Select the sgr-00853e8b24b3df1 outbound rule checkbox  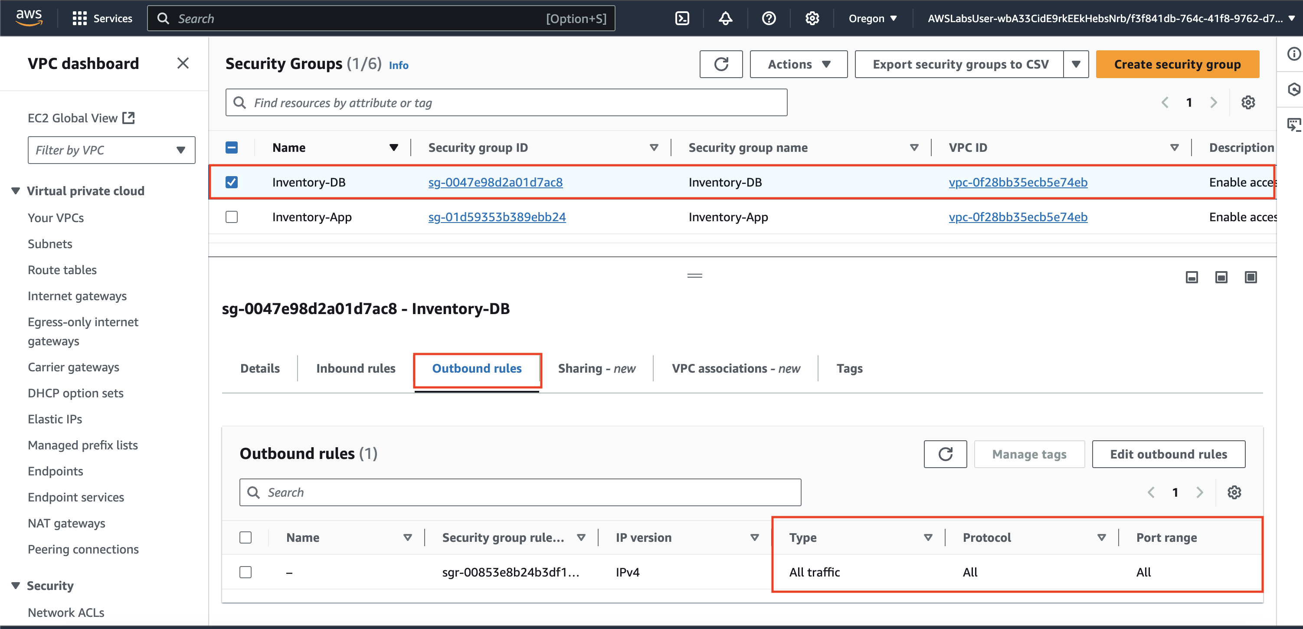[246, 572]
